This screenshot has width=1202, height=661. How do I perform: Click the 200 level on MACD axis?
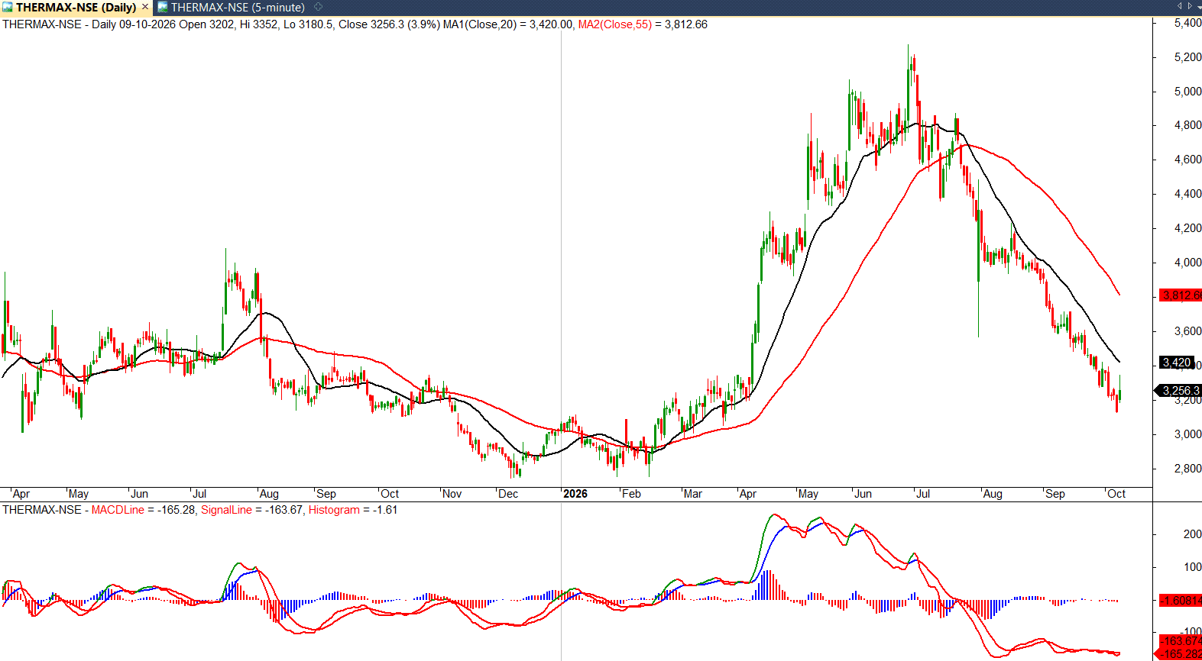coord(1192,534)
